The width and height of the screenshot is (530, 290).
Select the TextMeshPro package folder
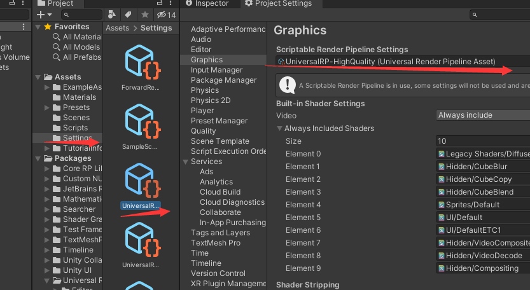[77, 240]
